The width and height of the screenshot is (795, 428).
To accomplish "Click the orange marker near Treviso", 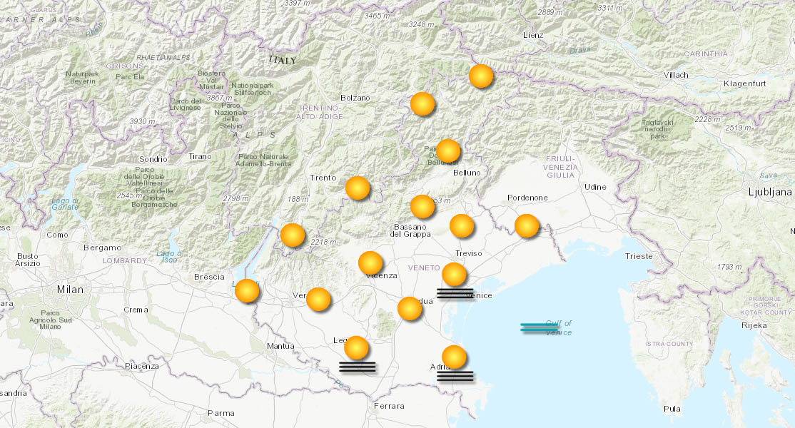I will point(462,227).
